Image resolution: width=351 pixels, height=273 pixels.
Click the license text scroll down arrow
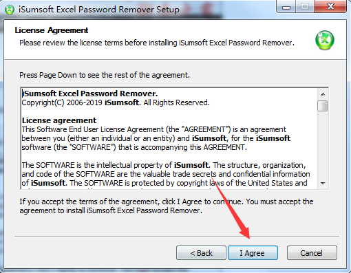[323, 184]
